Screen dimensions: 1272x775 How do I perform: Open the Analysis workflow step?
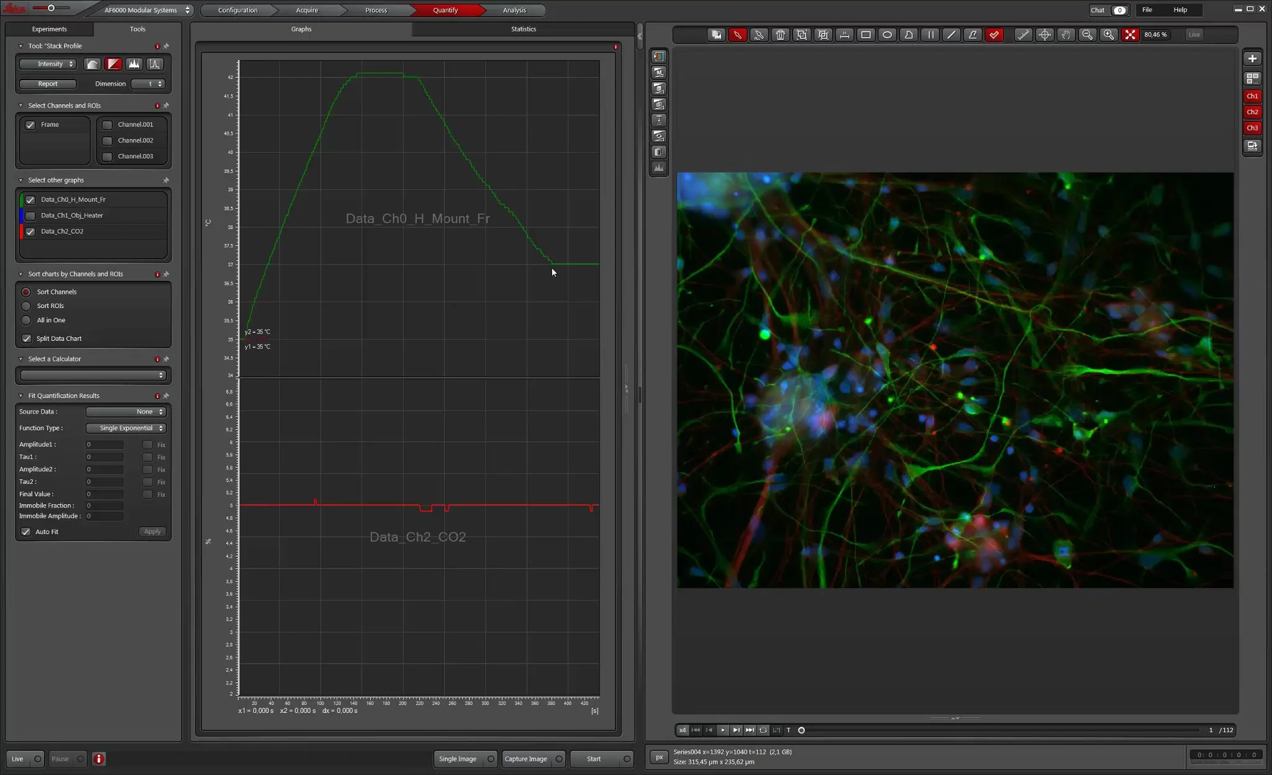pyautogui.click(x=514, y=10)
